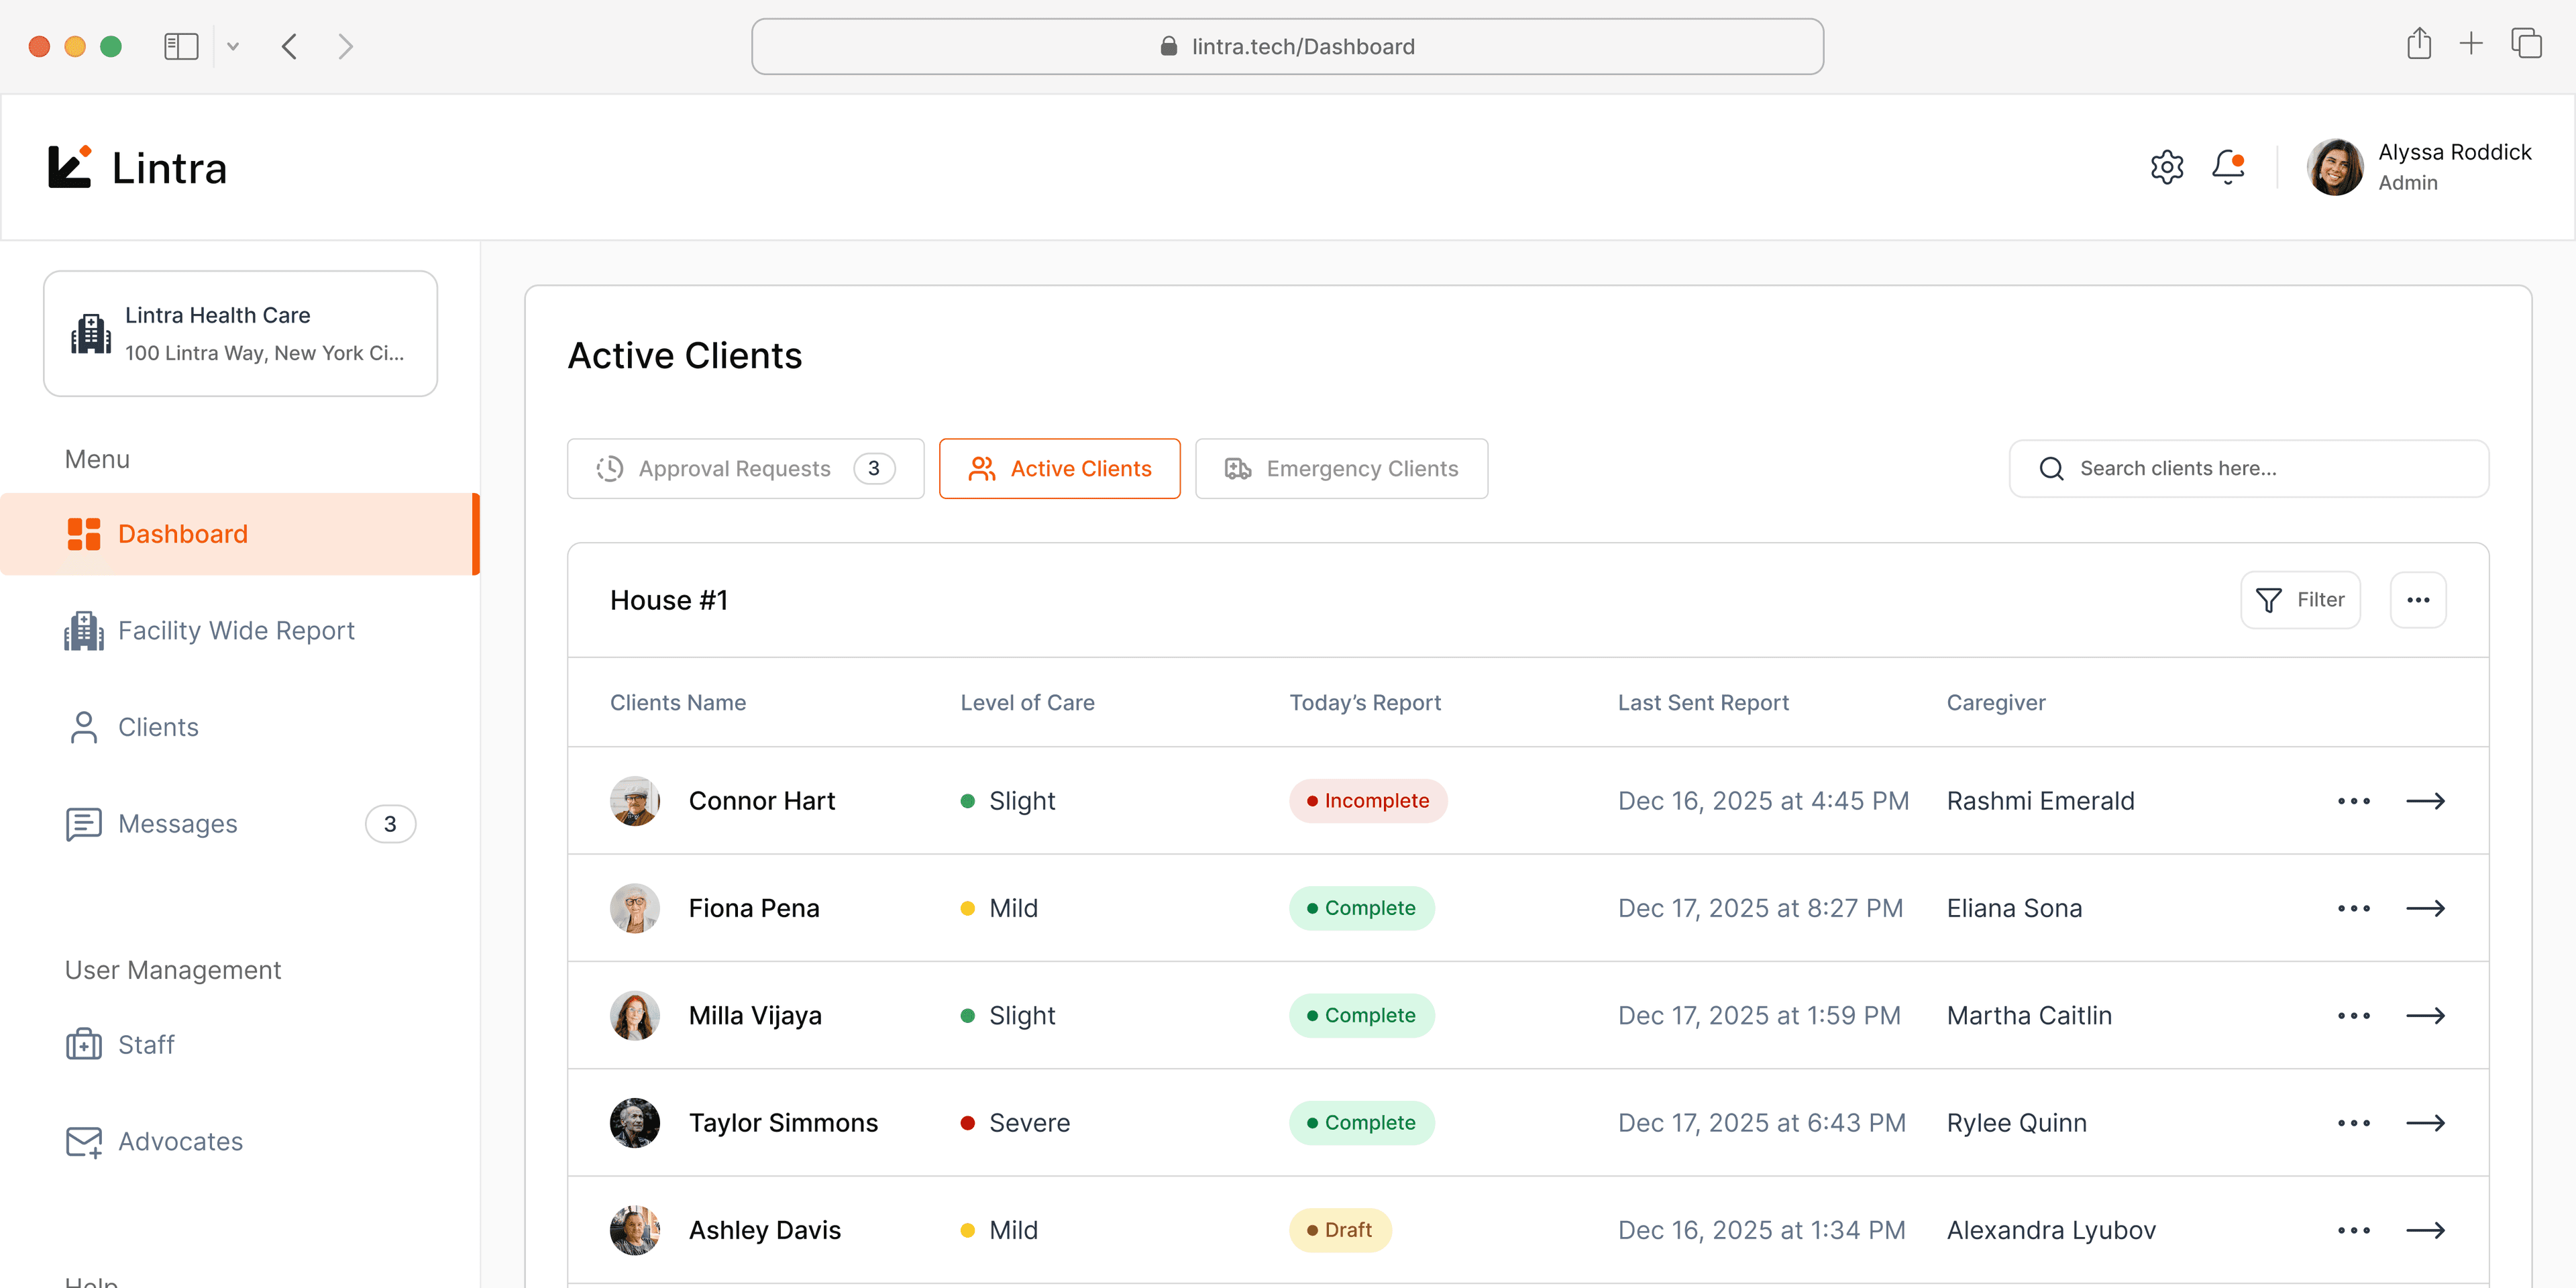This screenshot has width=2576, height=1288.
Task: Open the Messages sidebar item
Action: tap(178, 823)
